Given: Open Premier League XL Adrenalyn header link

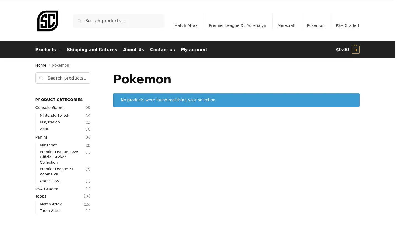Looking at the screenshot, I should point(237,25).
